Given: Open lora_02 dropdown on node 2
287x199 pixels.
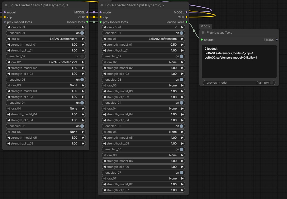Looking at the screenshot, I should [x=143, y=62].
